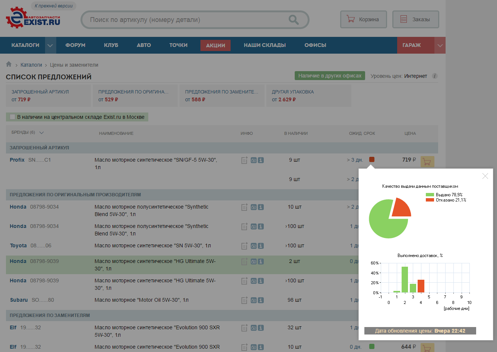The height and width of the screenshot is (352, 497).
Task: Add Subaru Motor Oil 5W-30 to notepad
Action: point(244,300)
